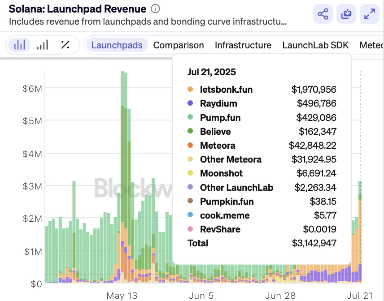Click the Raydium purple legend dot

tap(190, 103)
